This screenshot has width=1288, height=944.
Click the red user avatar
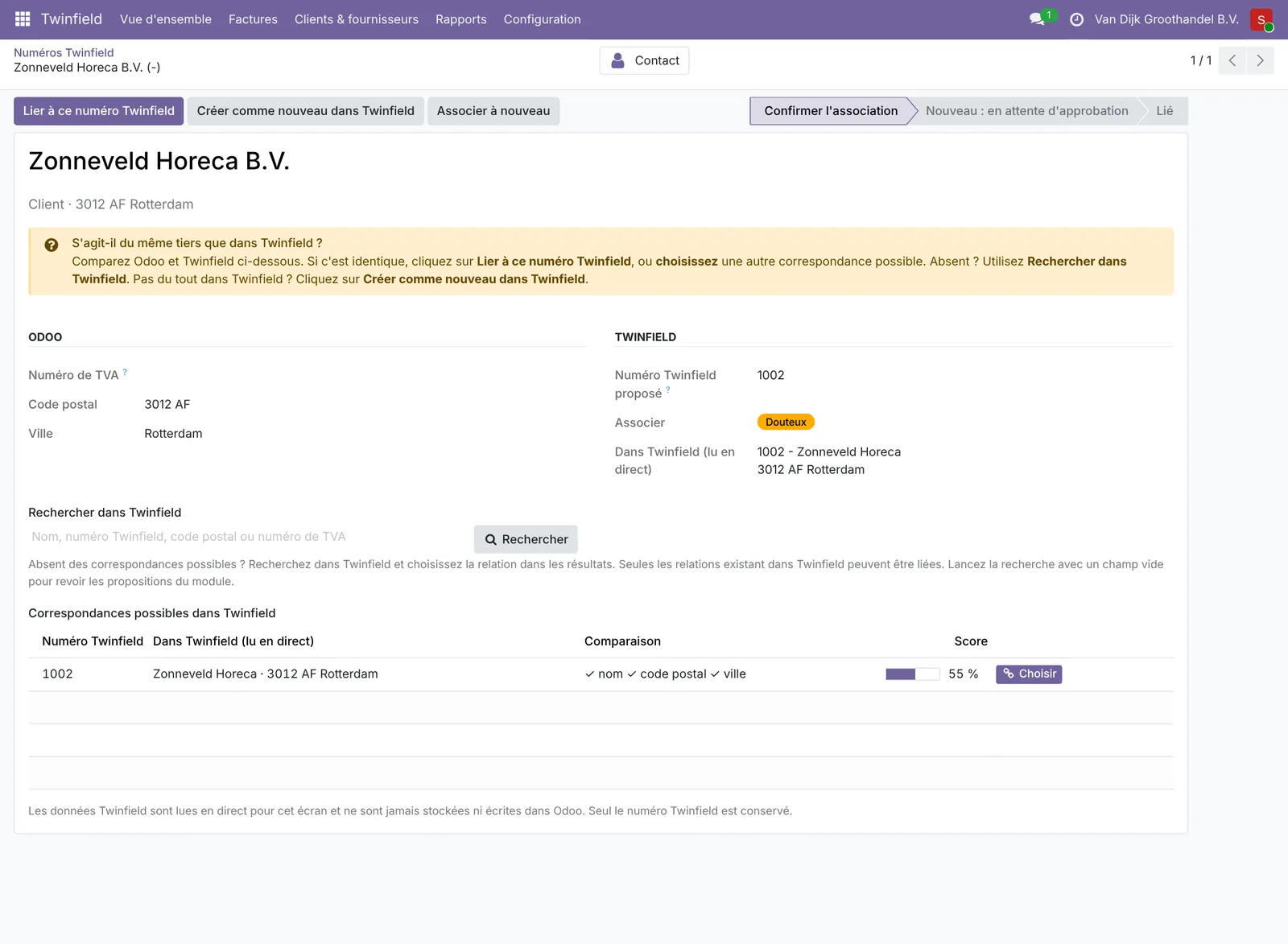(x=1261, y=19)
